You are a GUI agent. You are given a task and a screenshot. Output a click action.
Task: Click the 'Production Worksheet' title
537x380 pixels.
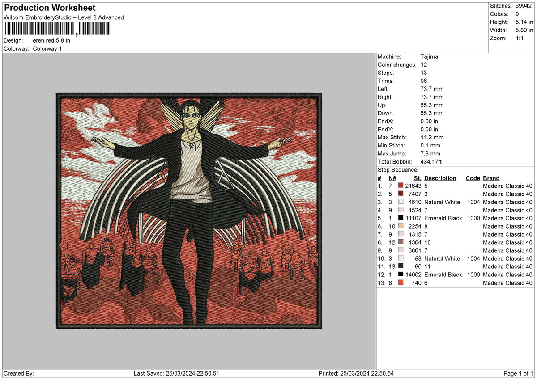50,8
